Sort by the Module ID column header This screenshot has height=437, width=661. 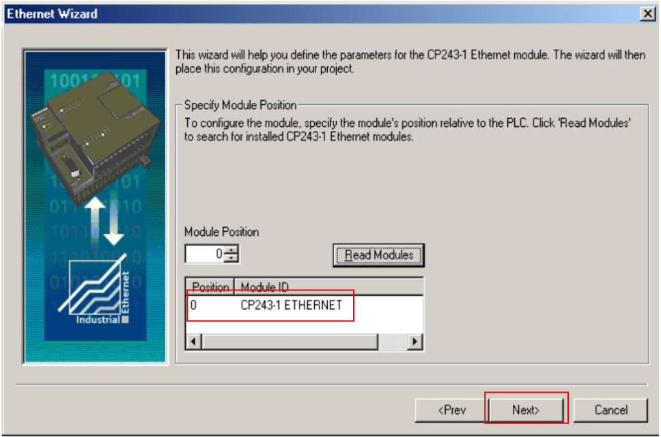(329, 287)
